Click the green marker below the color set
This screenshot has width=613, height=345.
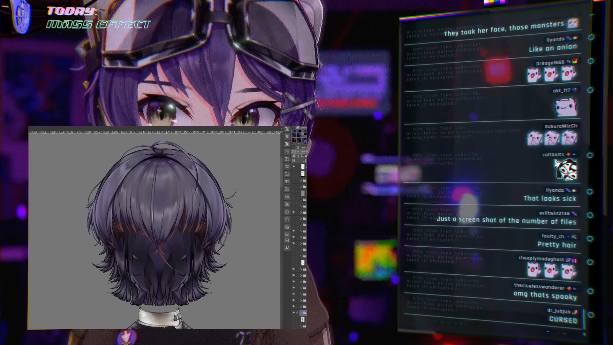click(x=299, y=144)
